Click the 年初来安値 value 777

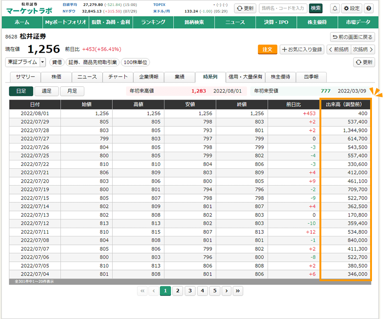(325, 91)
